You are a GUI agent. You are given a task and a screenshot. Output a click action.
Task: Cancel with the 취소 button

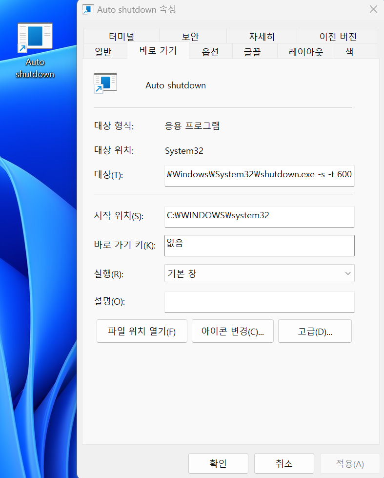coord(284,463)
